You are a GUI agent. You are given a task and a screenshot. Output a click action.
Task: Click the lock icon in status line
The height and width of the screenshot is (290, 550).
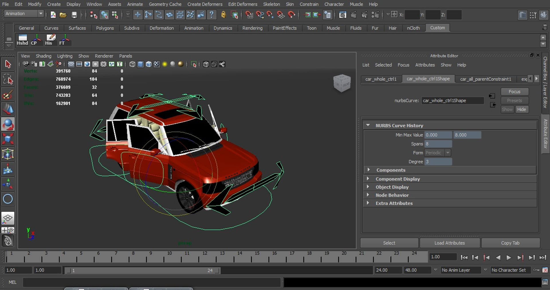tap(223, 15)
